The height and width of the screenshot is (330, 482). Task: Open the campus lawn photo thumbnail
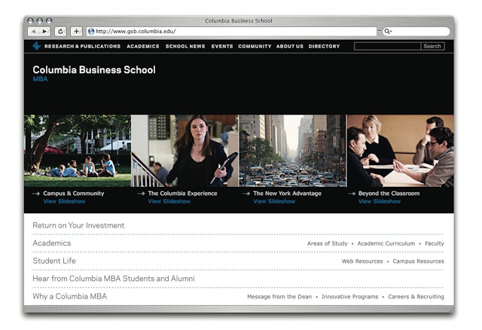(x=78, y=151)
